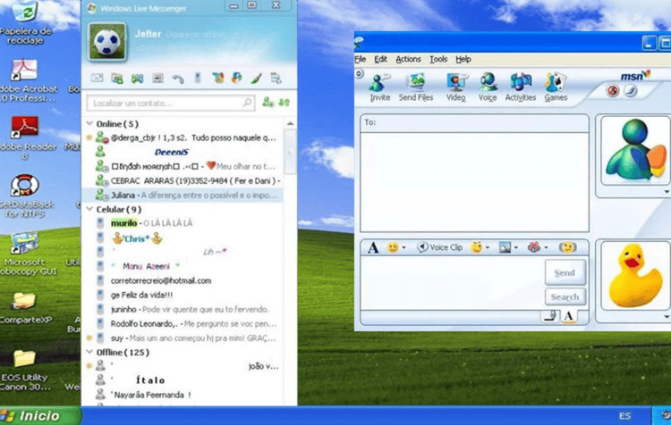The image size is (671, 425).
Task: Click the Jefter soccer ball display picture
Action: 107,41
